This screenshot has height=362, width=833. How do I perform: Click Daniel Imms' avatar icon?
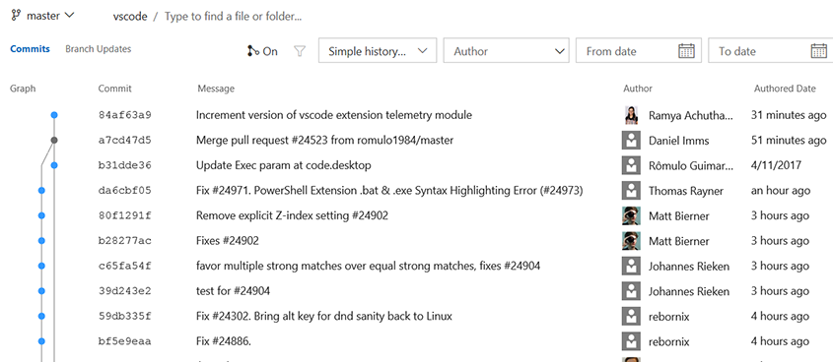(x=631, y=141)
